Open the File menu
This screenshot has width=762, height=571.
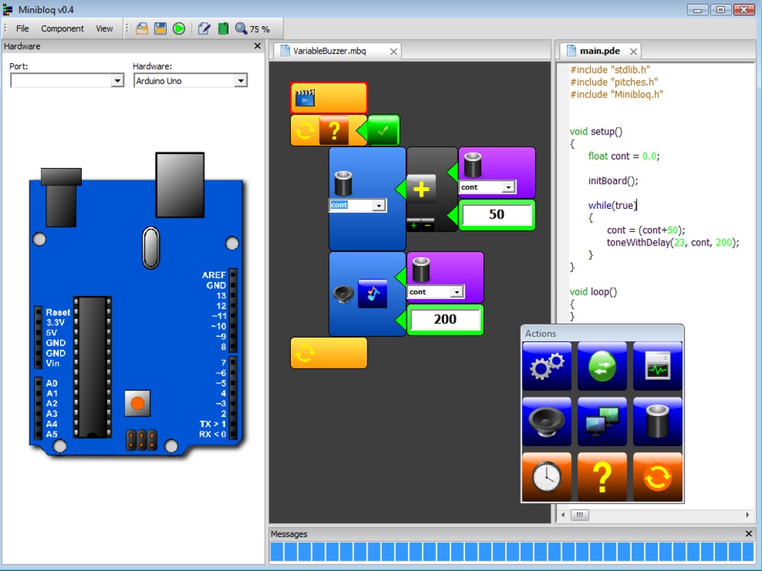click(x=22, y=29)
